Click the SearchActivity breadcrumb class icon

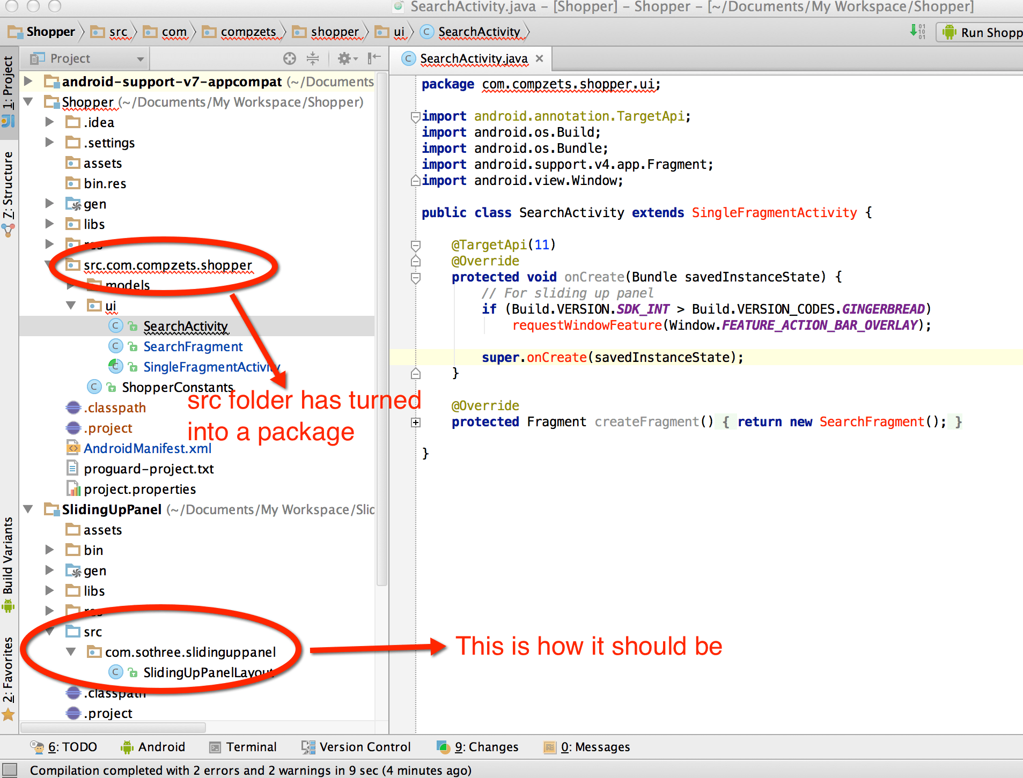(427, 32)
